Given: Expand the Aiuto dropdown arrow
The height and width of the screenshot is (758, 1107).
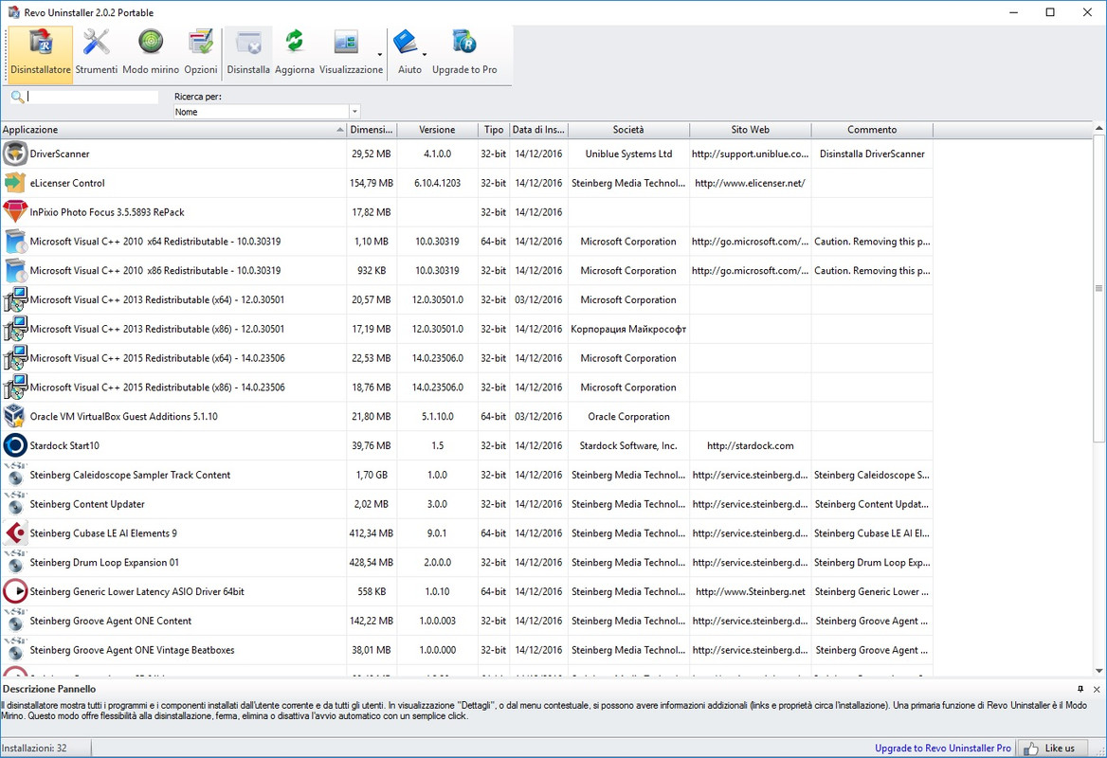Looking at the screenshot, I should pos(425,55).
